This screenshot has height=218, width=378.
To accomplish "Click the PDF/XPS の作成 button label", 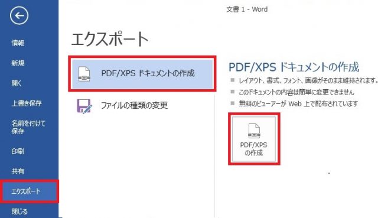I will pyautogui.click(x=253, y=149).
